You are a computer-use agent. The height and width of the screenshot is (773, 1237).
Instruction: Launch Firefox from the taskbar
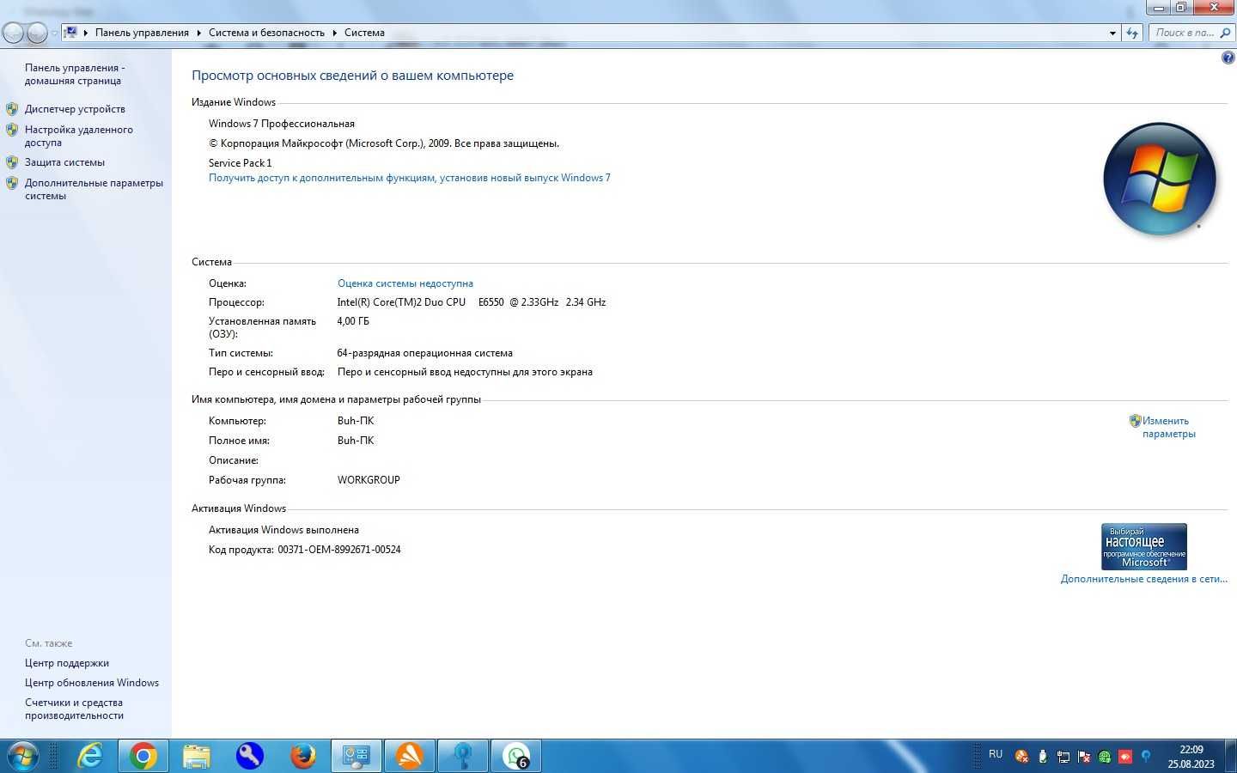tap(302, 756)
